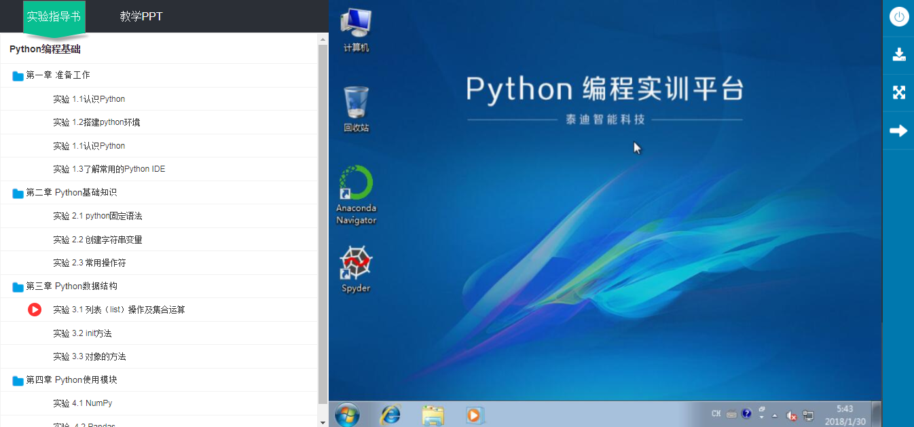Toggle fullscreen with the four-arrow expand icon

coord(899,93)
